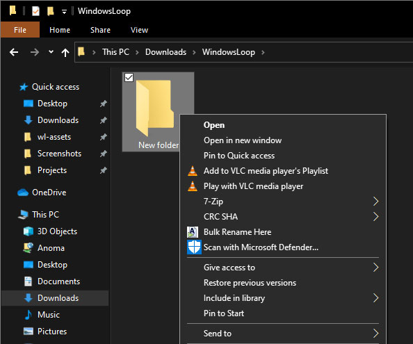Open Documents under This PC

[58, 281]
